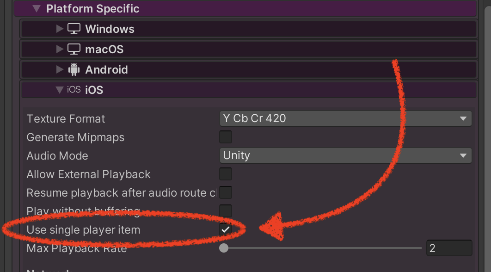Expand the Android platform section
Viewport: 491px width, 272px height.
(59, 69)
